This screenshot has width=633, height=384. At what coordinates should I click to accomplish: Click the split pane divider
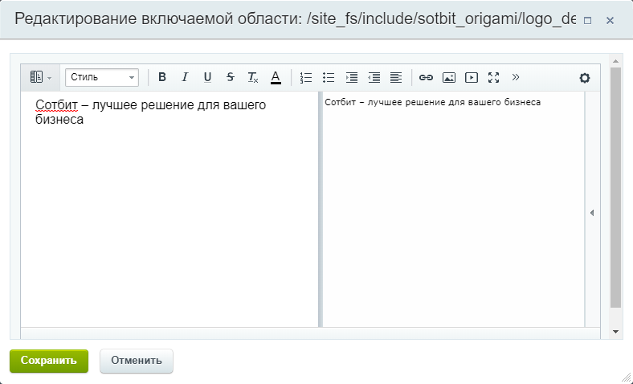(x=321, y=209)
